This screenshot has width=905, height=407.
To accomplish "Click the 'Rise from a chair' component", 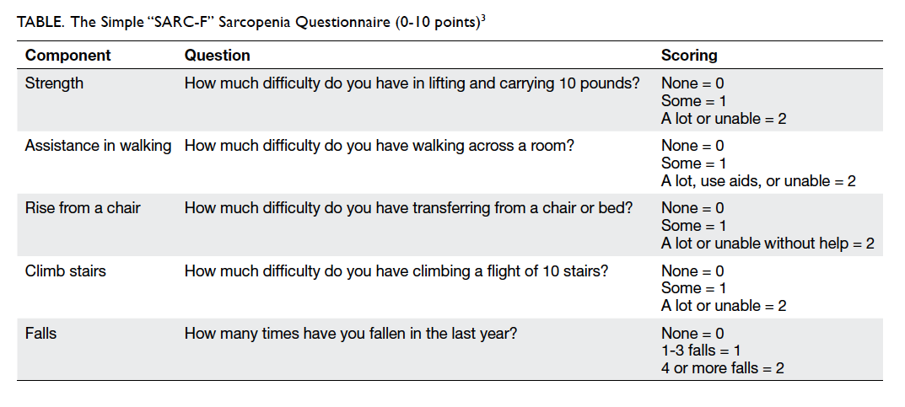I will tap(83, 208).
